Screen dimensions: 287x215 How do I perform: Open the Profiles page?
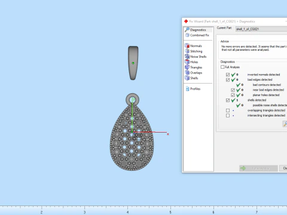pyautogui.click(x=193, y=89)
